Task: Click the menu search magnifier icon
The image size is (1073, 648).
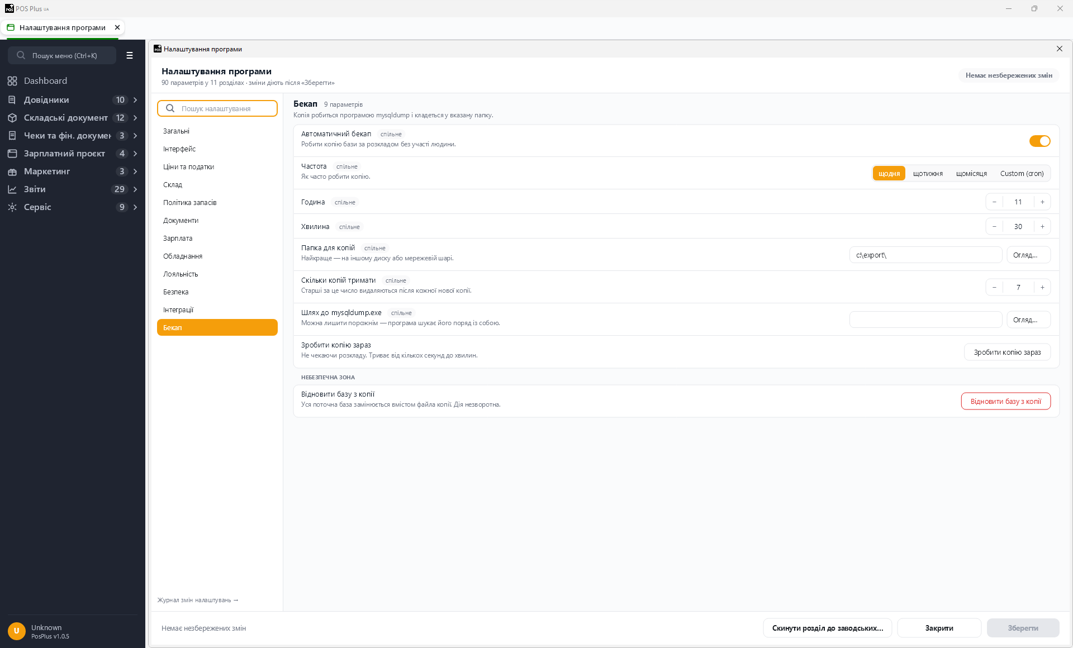Action: (21, 55)
